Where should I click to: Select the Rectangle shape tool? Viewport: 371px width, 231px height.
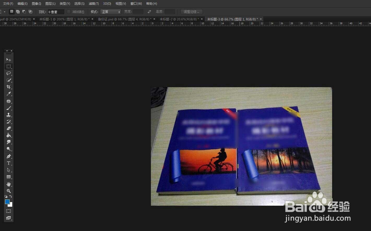coord(9,177)
